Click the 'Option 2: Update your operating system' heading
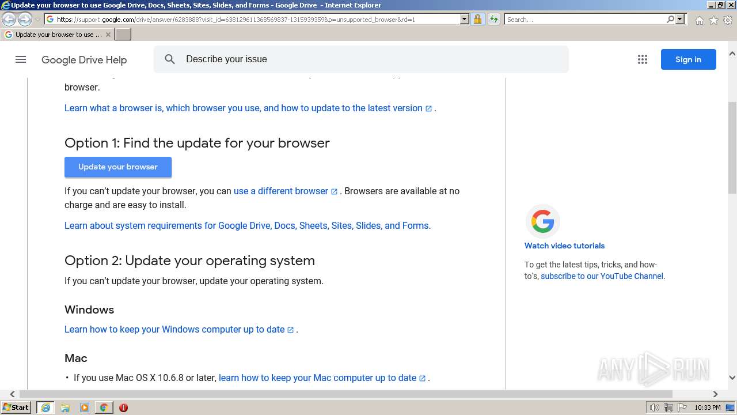Image resolution: width=737 pixels, height=415 pixels. [x=189, y=261]
